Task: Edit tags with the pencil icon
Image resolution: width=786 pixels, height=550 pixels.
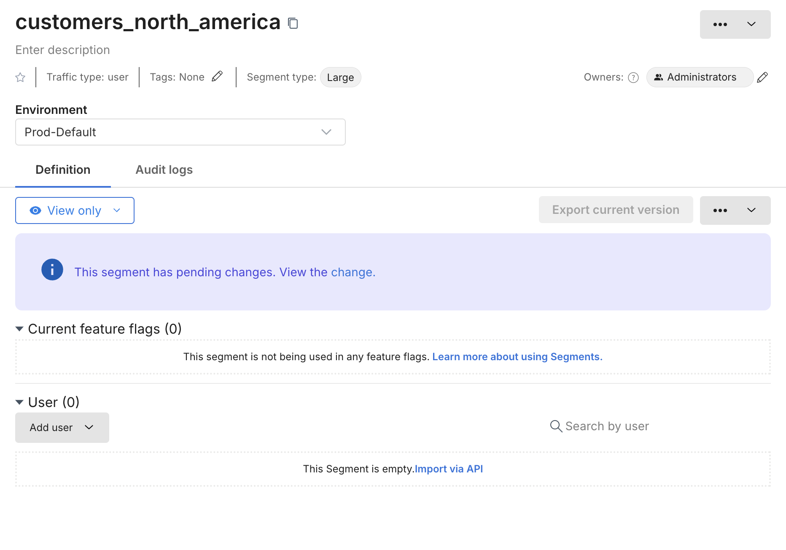Action: 217,77
